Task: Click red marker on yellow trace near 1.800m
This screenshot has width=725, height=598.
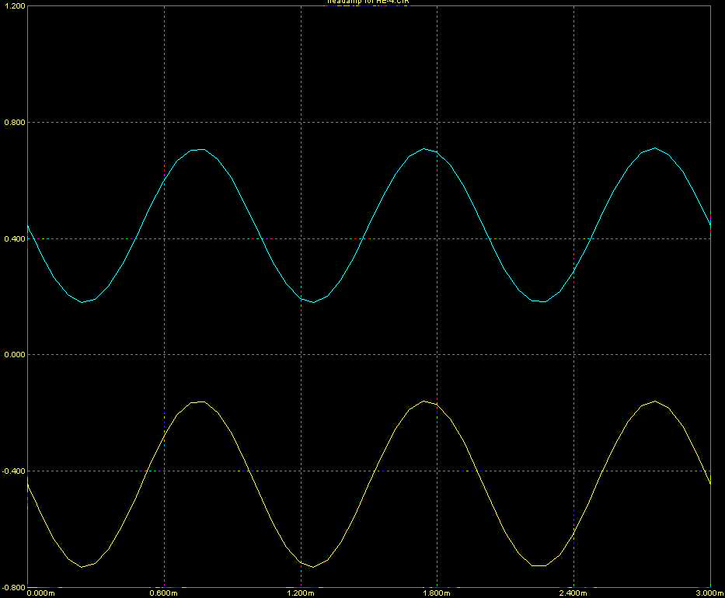Action: [437, 406]
